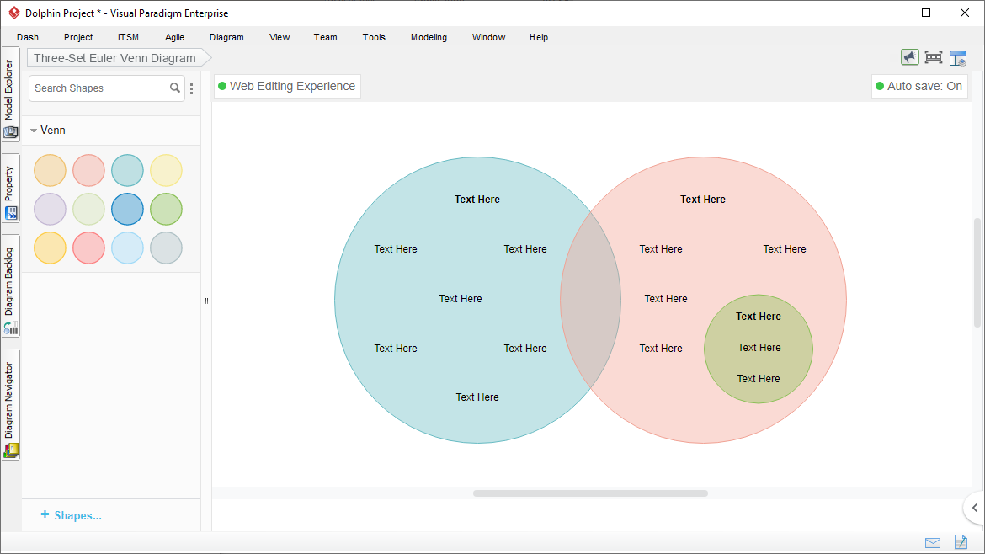Open the Diagram menu

click(x=226, y=37)
